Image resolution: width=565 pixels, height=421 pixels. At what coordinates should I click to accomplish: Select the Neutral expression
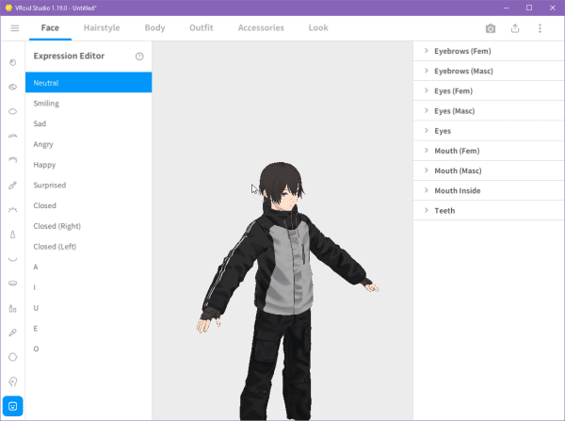coord(89,83)
